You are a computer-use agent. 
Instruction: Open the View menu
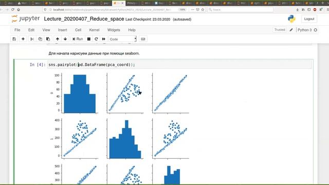46,30
